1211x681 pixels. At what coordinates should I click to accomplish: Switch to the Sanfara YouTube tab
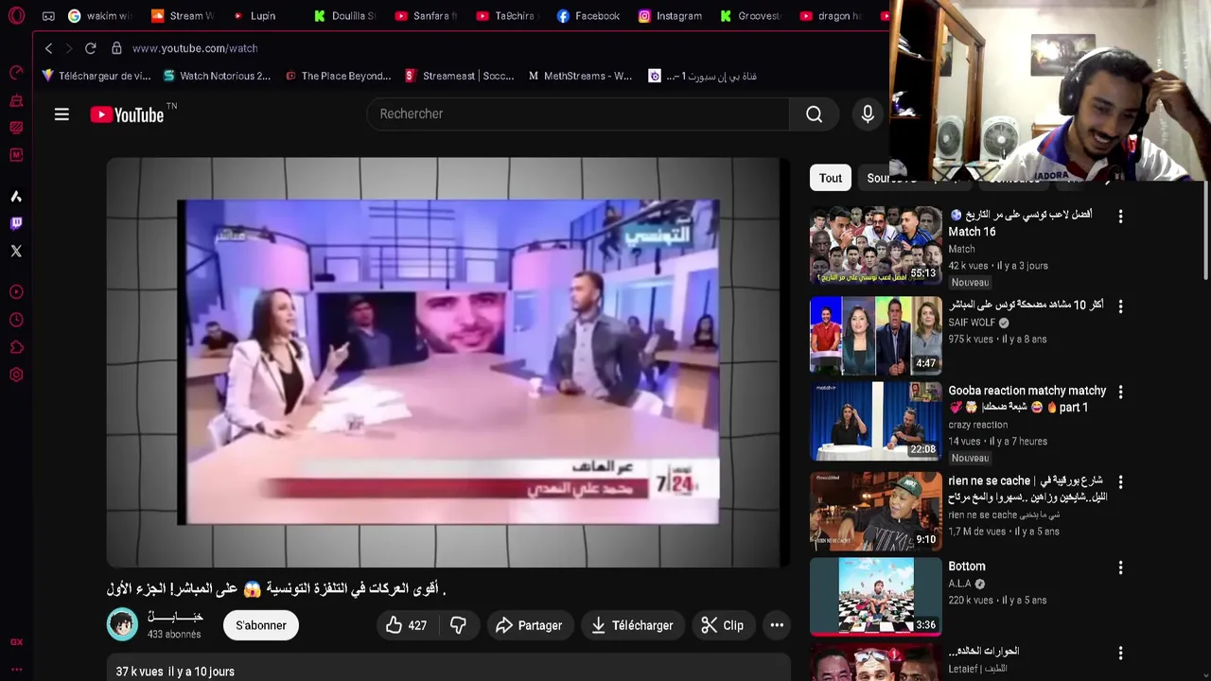click(426, 16)
